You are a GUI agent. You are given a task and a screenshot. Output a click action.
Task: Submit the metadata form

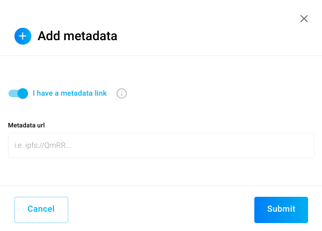tap(281, 210)
